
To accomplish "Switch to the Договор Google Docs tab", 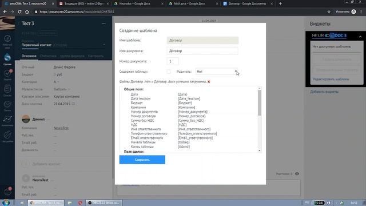I will tap(248, 3).
